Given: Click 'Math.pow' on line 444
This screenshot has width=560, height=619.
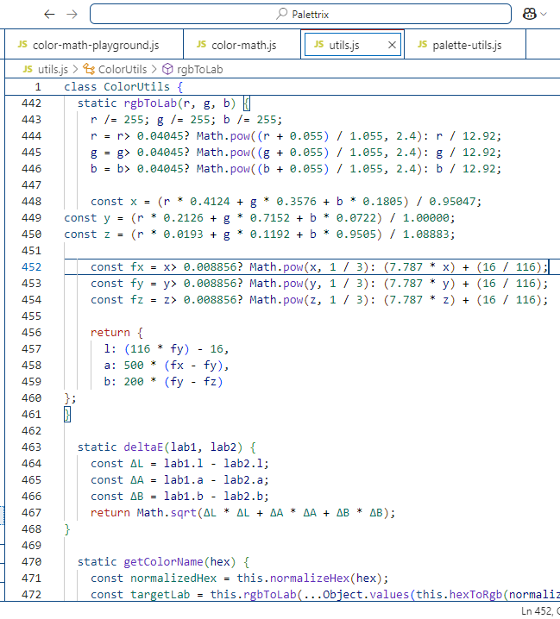Looking at the screenshot, I should tap(223, 136).
